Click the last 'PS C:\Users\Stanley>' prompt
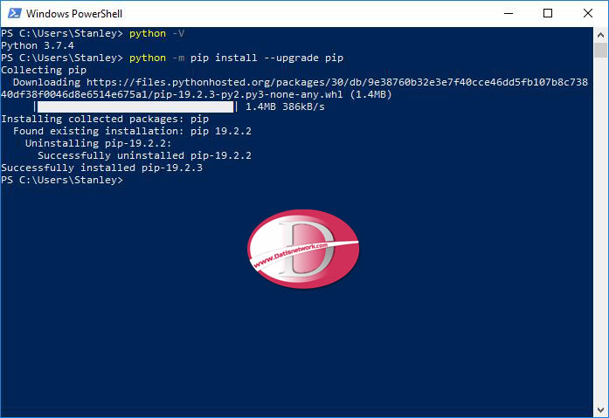 62,181
